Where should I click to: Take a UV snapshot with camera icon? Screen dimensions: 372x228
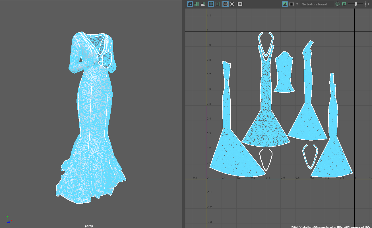(x=240, y=4)
